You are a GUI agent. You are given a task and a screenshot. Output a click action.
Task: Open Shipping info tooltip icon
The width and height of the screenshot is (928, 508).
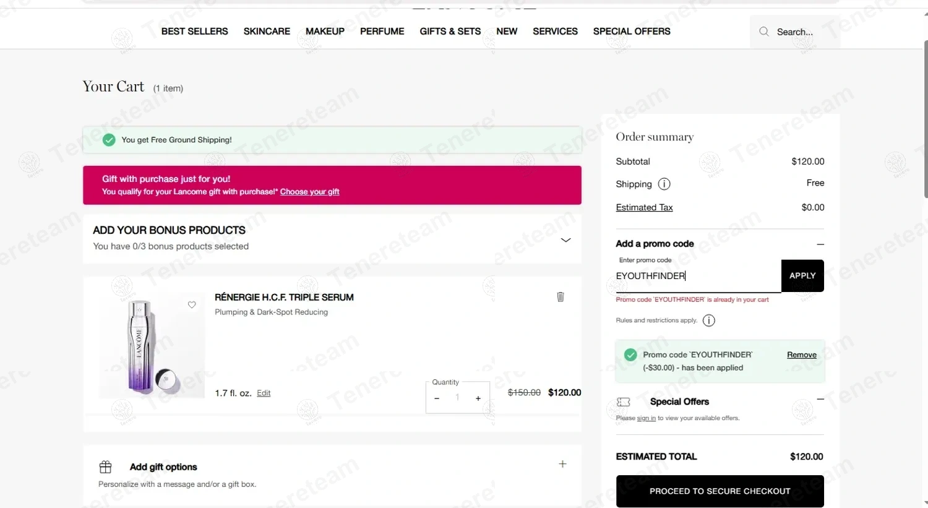click(664, 184)
